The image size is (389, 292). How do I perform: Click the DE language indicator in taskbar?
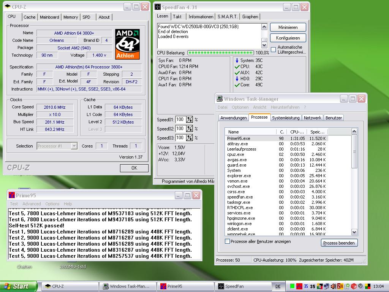pyautogui.click(x=278, y=286)
